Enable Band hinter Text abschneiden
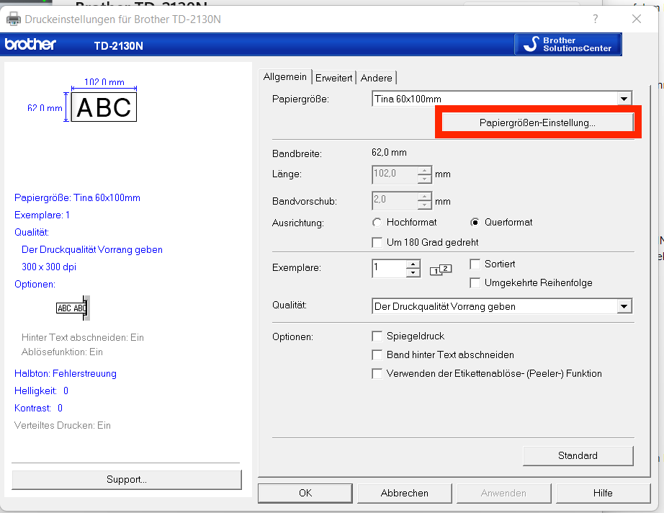 click(377, 355)
